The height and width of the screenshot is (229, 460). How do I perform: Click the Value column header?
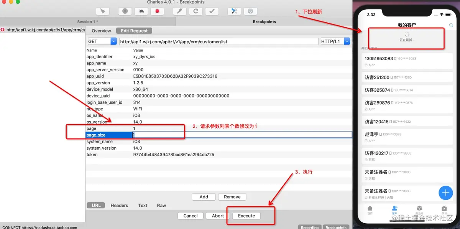138,50
